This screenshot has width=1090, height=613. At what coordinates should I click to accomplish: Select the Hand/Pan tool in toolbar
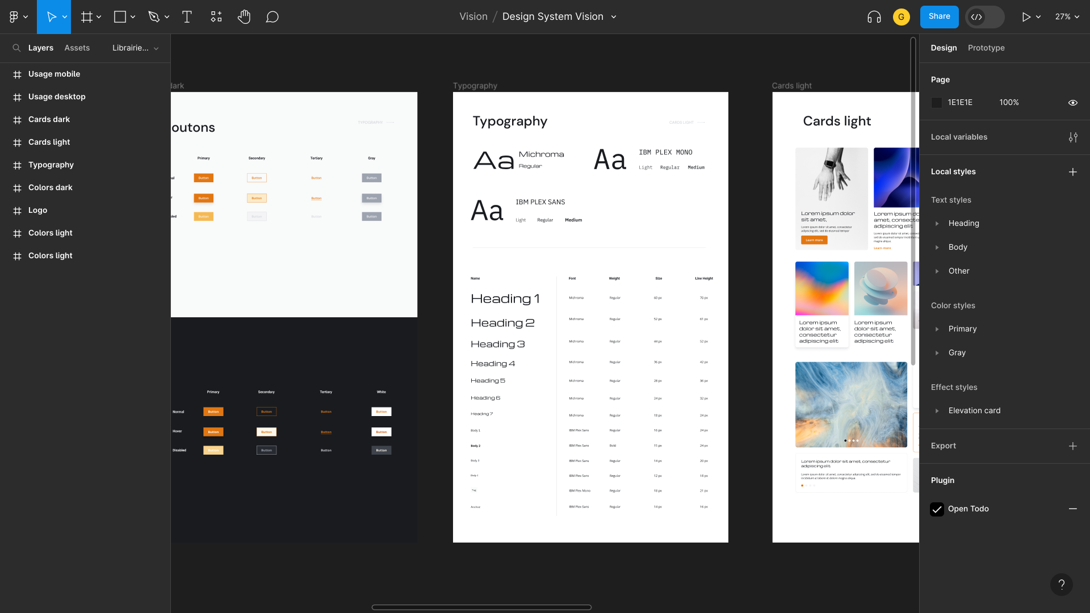pos(244,16)
